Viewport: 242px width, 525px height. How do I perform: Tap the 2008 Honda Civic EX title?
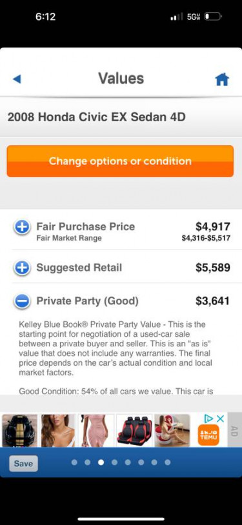point(97,117)
